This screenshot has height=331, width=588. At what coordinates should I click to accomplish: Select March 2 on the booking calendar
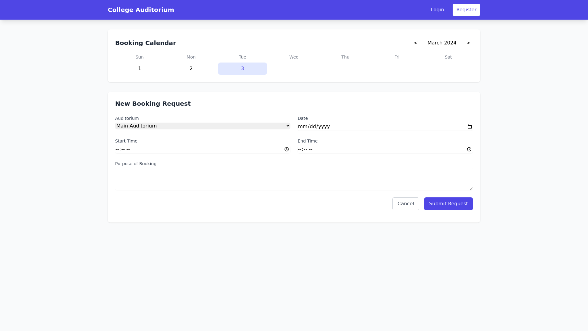(x=191, y=69)
